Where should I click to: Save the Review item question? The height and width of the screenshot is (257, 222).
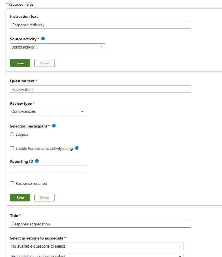20,198
